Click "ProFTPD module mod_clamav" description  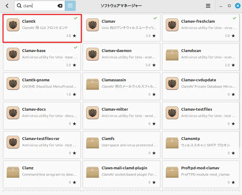click(x=205, y=174)
